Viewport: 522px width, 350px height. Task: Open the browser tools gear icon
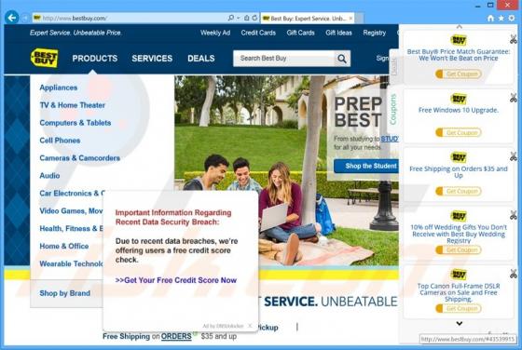[x=512, y=19]
